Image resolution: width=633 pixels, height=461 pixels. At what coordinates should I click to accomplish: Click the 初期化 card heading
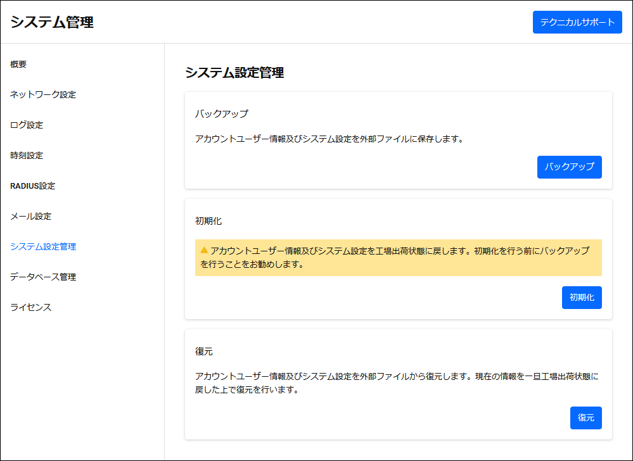[208, 221]
